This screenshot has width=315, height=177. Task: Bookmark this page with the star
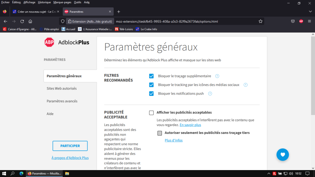[x=261, y=21]
